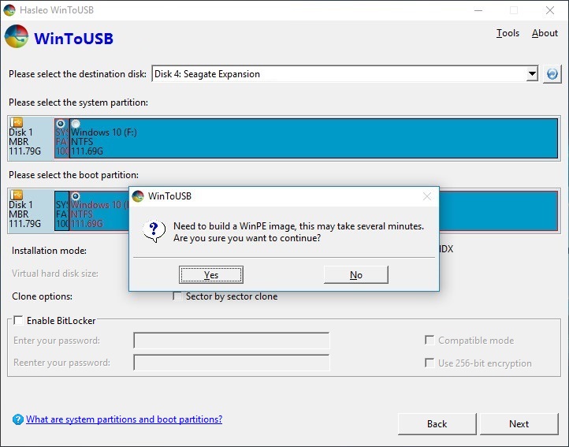Decline with the No button
The image size is (569, 447).
(x=356, y=275)
